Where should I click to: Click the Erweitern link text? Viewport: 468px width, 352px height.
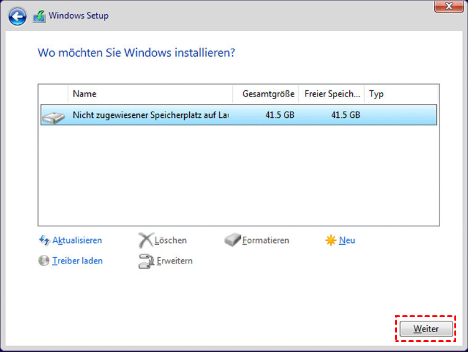tap(175, 261)
